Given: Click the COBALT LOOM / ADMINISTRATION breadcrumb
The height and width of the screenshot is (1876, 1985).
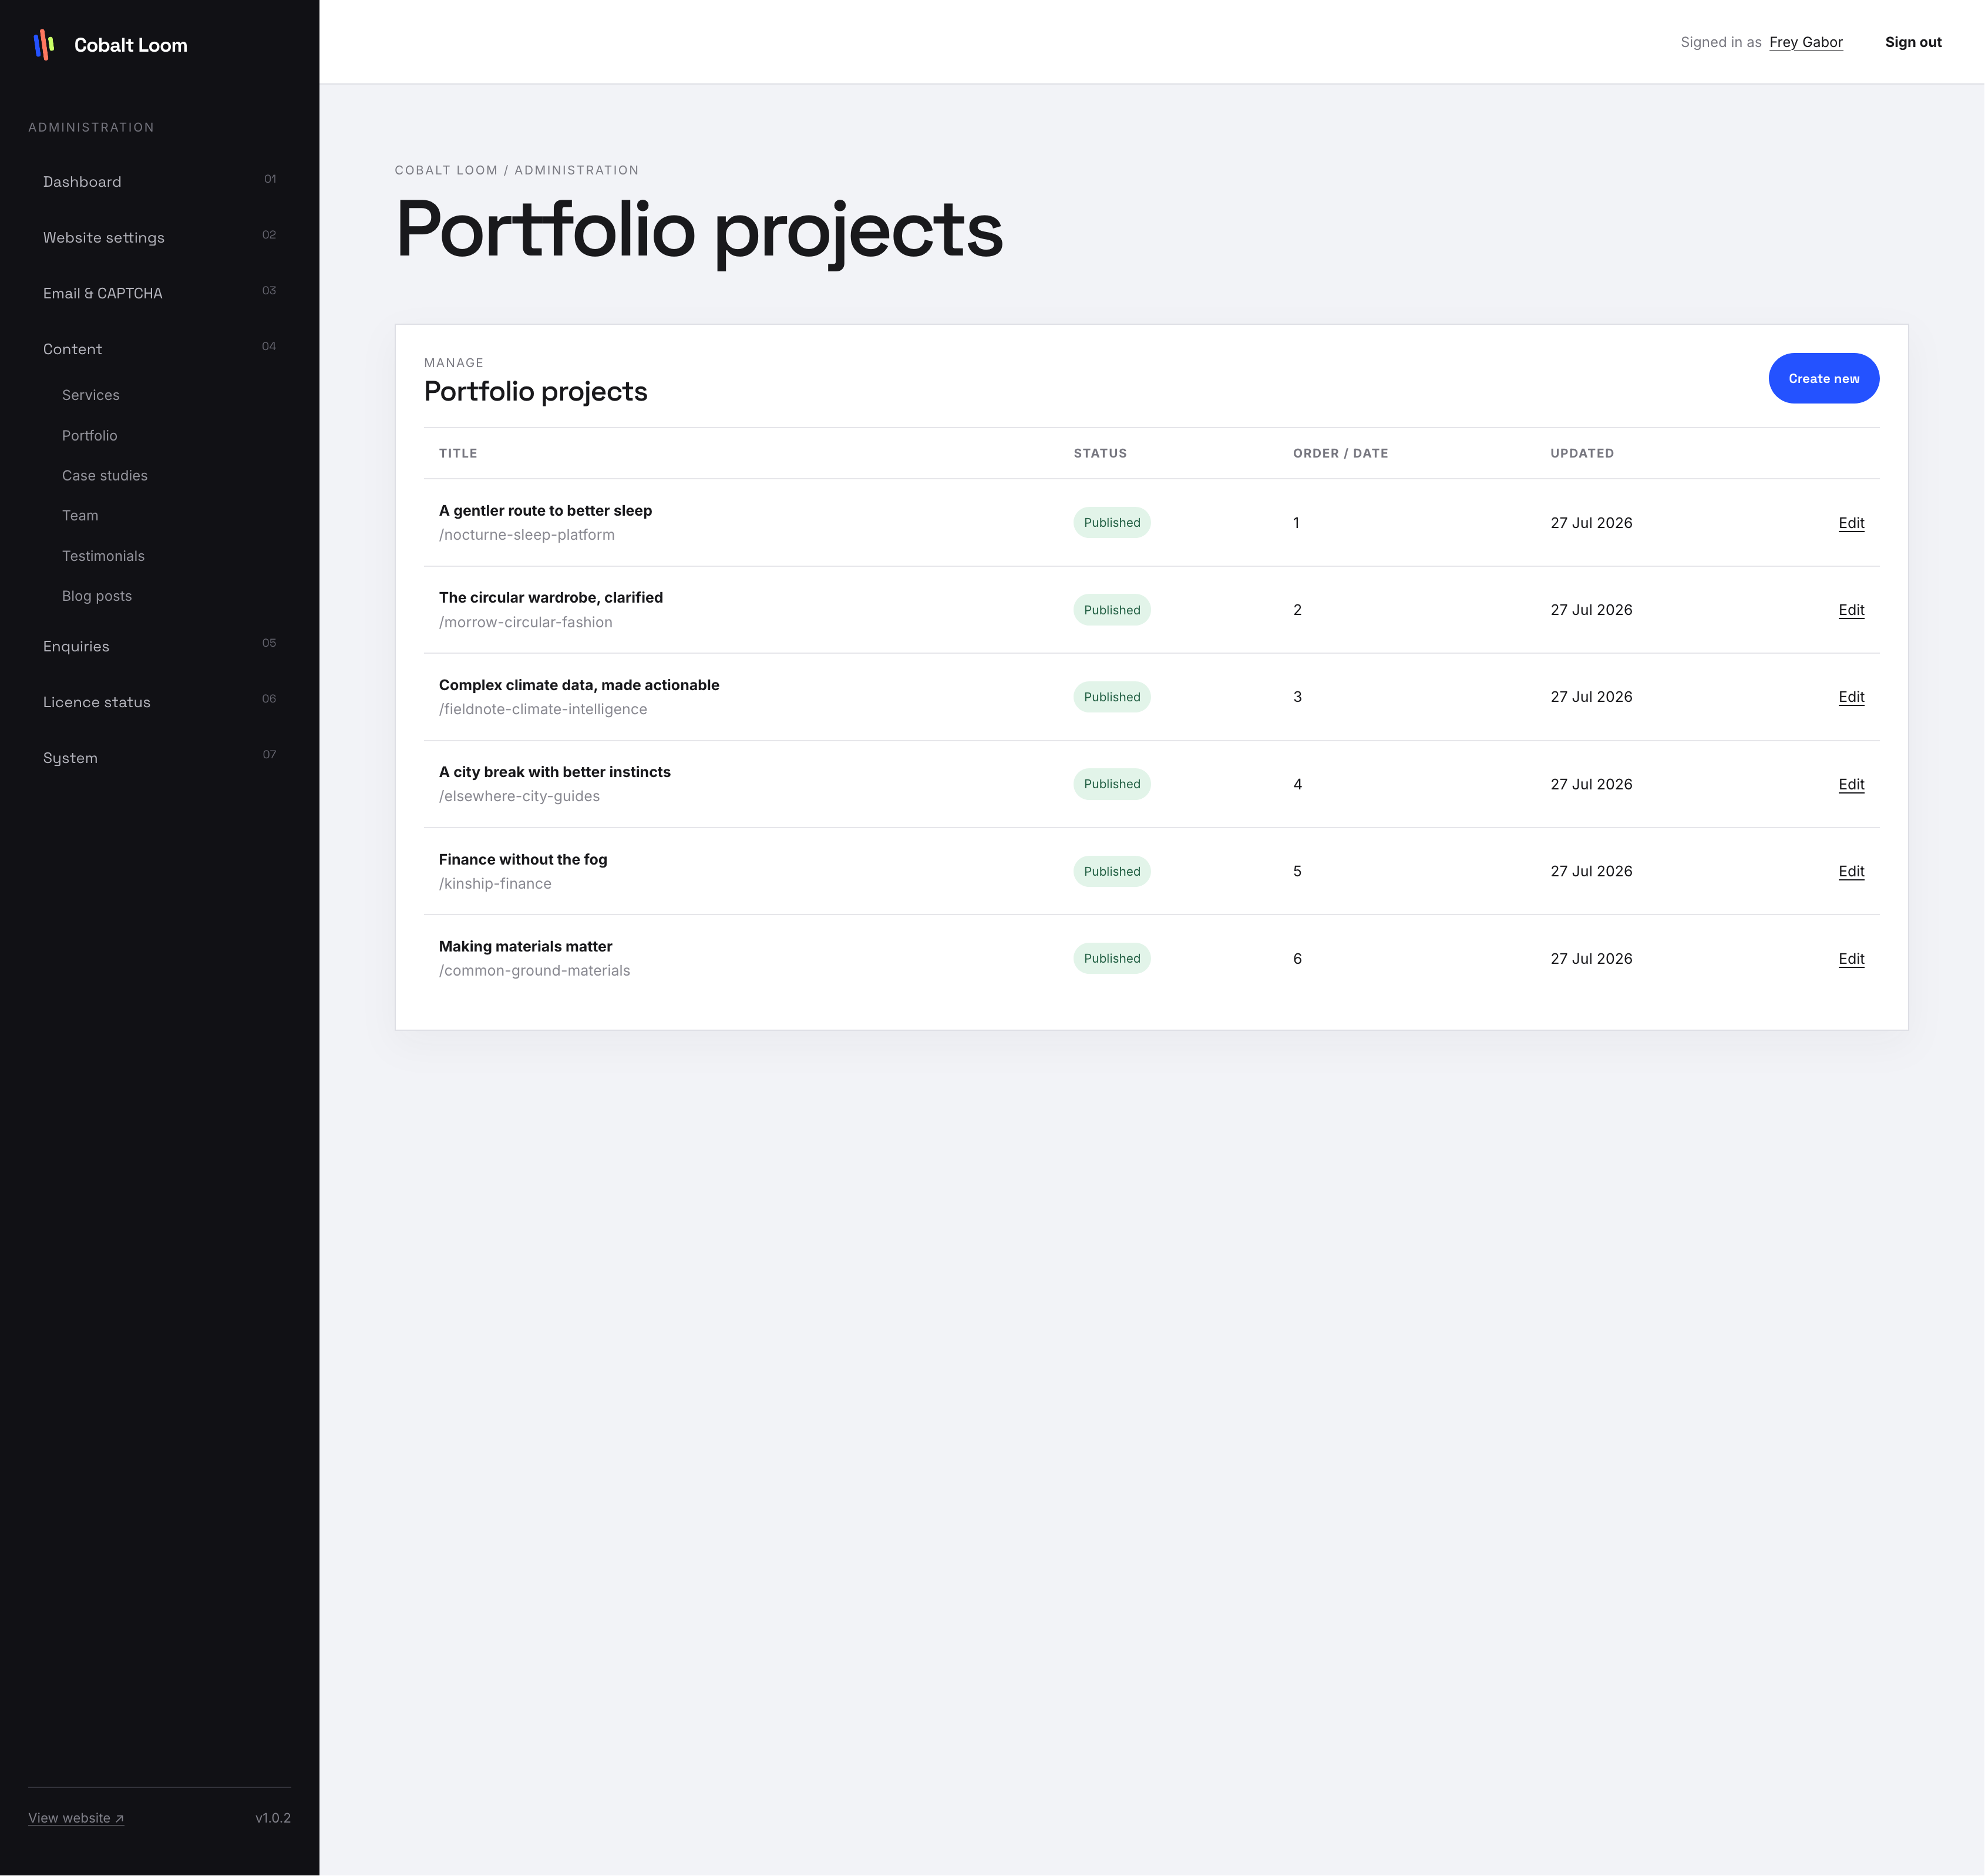Looking at the screenshot, I should click(x=517, y=170).
